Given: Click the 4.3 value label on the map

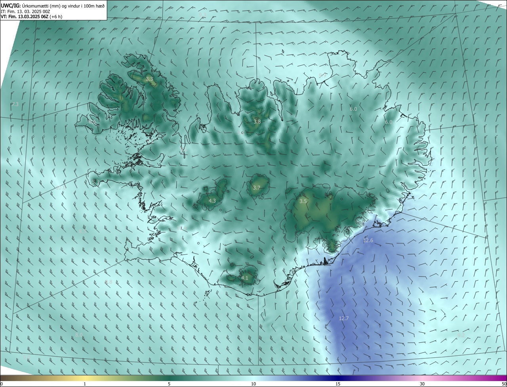Looking at the screenshot, I should (x=212, y=201).
